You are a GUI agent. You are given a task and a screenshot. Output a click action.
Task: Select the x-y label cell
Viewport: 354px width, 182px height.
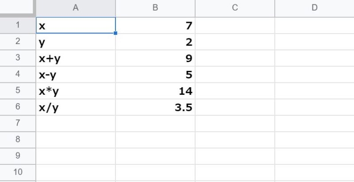(x=75, y=74)
